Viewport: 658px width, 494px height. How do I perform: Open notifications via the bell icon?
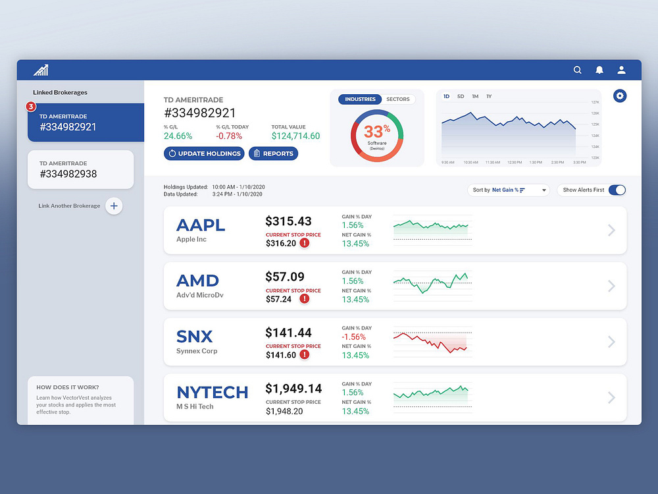point(599,70)
